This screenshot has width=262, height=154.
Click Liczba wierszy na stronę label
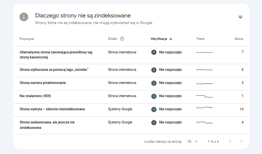click(163, 142)
